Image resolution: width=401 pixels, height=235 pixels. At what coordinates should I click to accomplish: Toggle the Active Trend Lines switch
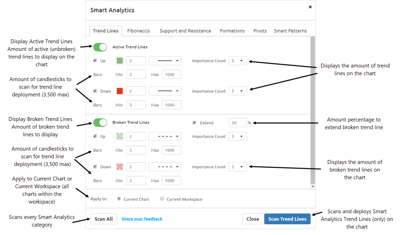pyautogui.click(x=100, y=47)
